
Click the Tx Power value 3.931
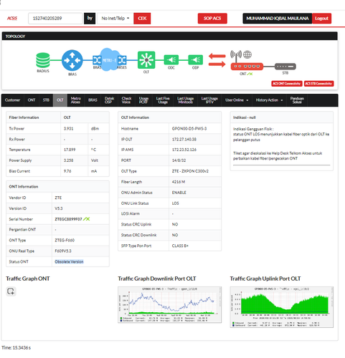68,128
